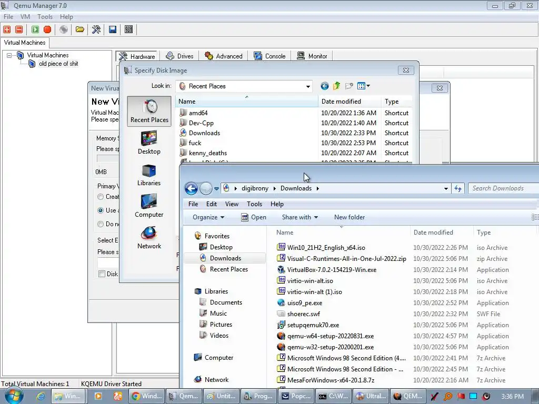Select kenny_deaths shortcut in disk dialog
Image resolution: width=539 pixels, height=404 pixels.
pyautogui.click(x=207, y=153)
